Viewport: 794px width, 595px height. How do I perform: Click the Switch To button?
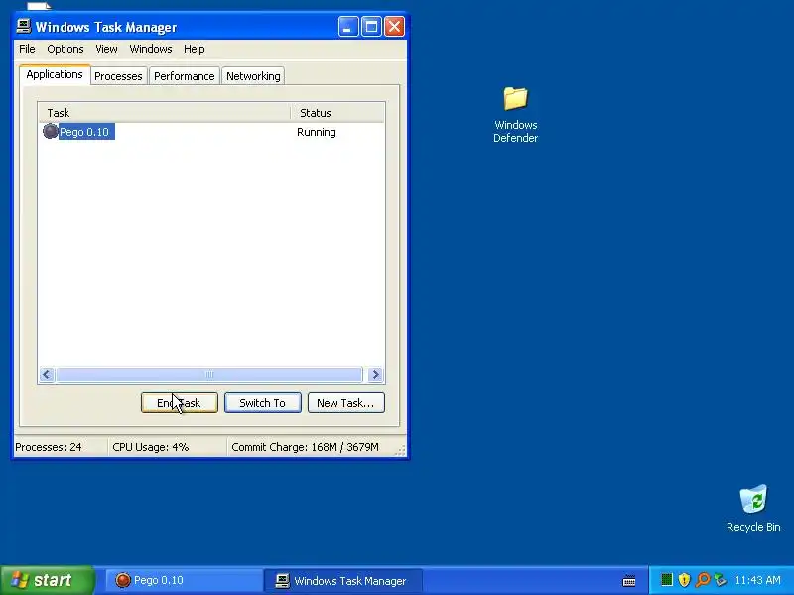[x=263, y=403]
